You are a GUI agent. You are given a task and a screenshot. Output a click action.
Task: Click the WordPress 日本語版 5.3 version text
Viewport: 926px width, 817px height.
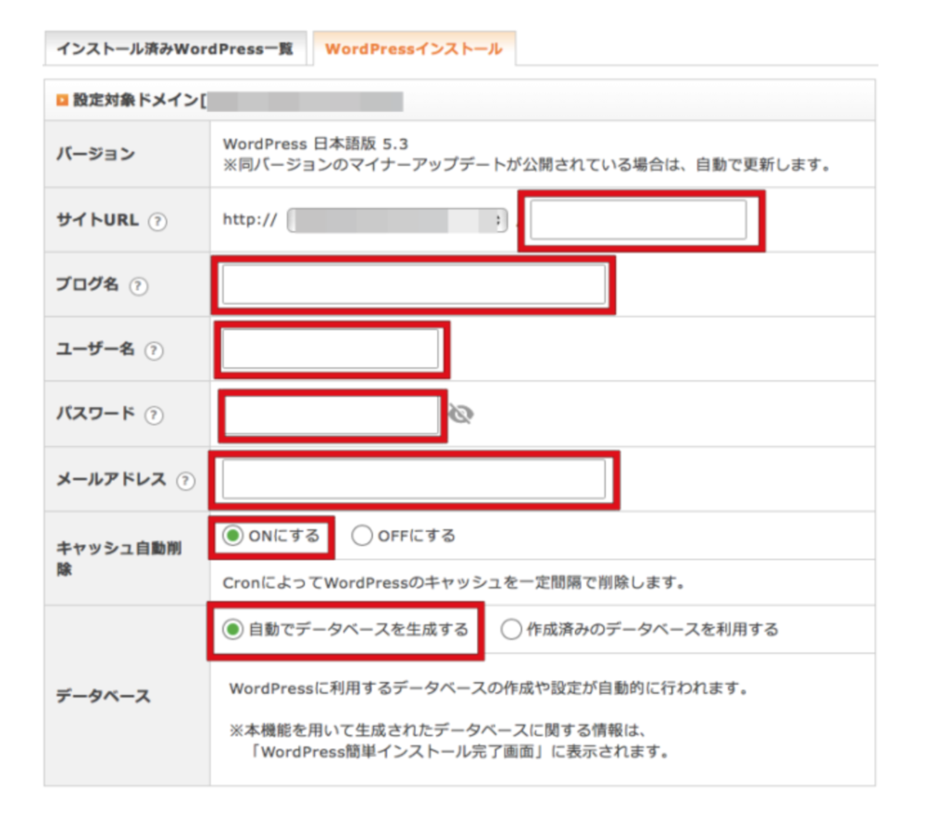click(x=316, y=144)
